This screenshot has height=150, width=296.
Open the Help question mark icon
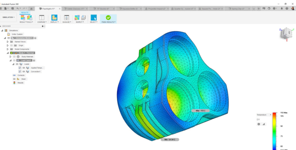tap(287, 9)
